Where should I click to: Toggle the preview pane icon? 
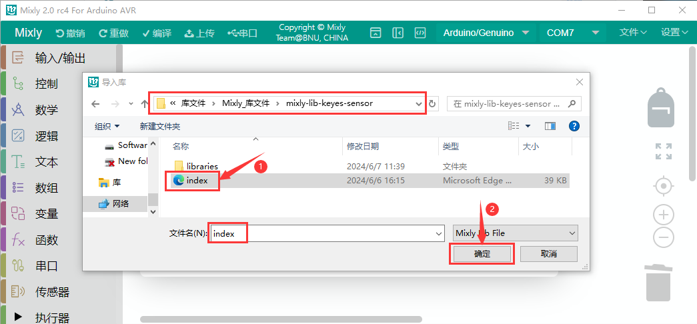click(550, 126)
